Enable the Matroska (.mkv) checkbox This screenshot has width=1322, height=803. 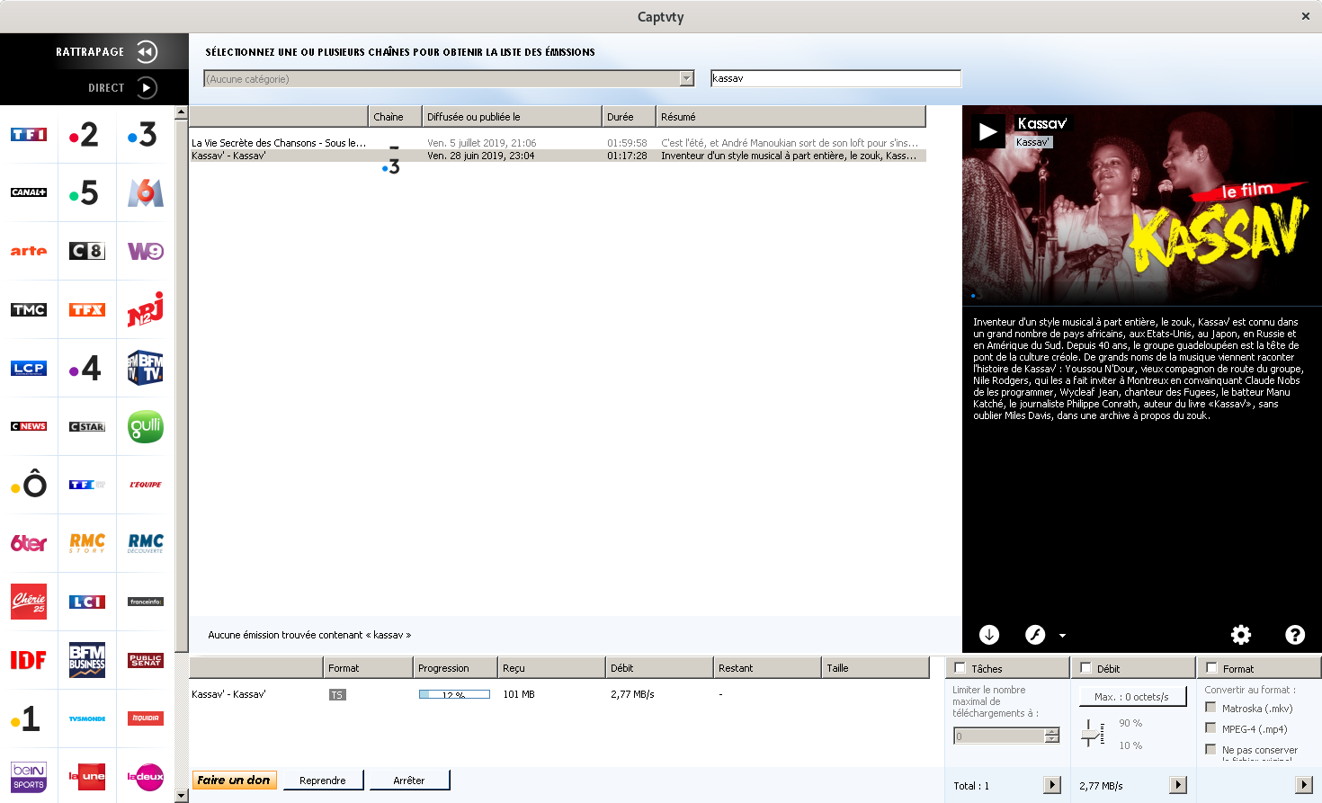click(x=1210, y=708)
